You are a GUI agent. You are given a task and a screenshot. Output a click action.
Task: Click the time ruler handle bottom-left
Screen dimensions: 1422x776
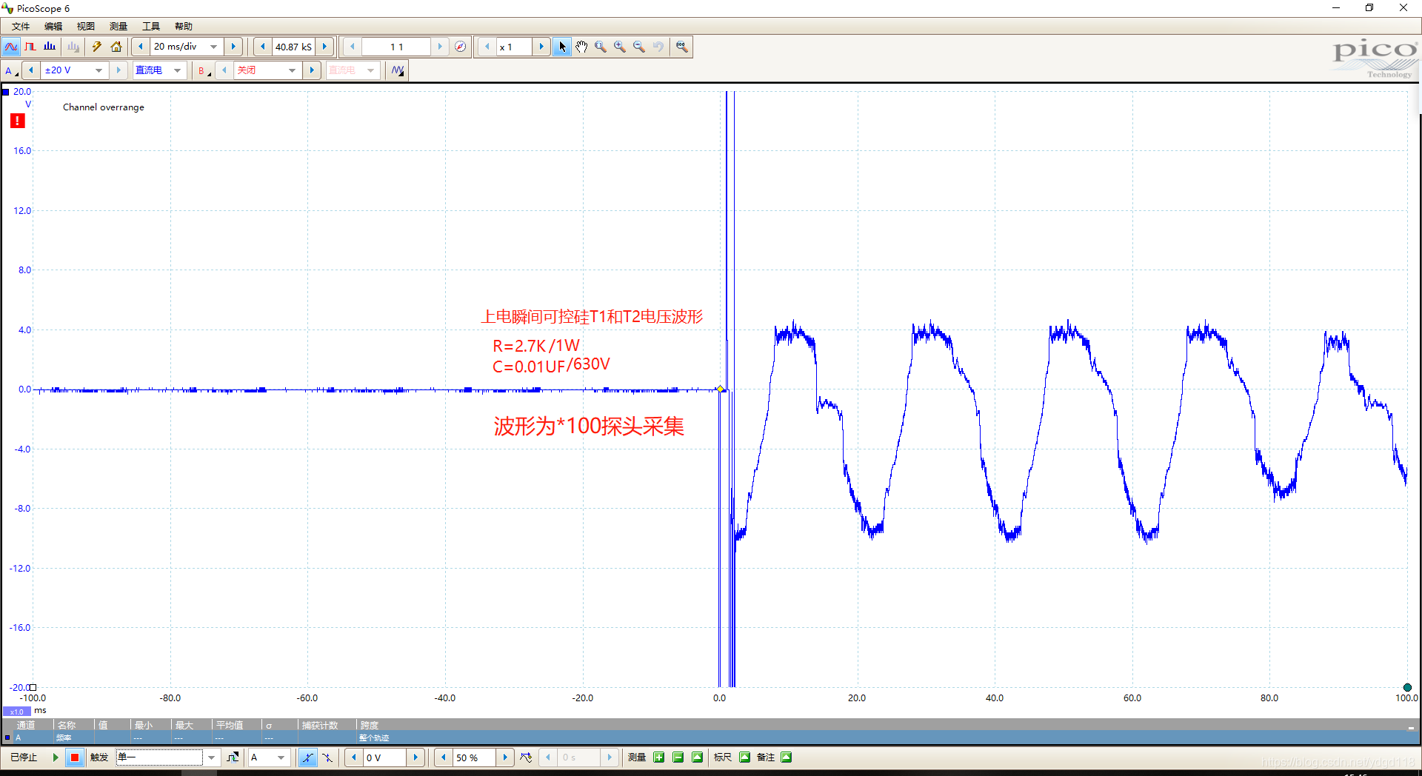33,688
